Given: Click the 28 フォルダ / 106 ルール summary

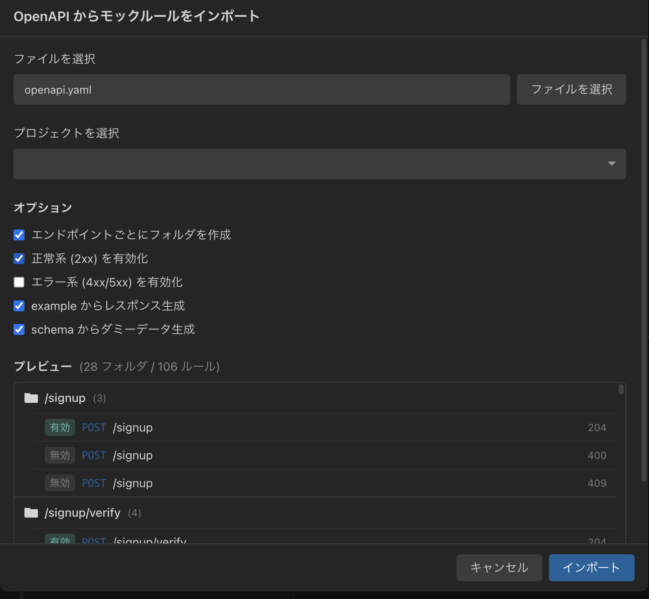Looking at the screenshot, I should [x=149, y=367].
